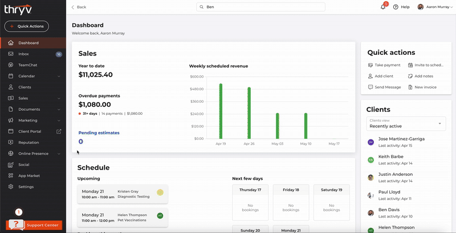Click the App Market grid icon

(11, 176)
